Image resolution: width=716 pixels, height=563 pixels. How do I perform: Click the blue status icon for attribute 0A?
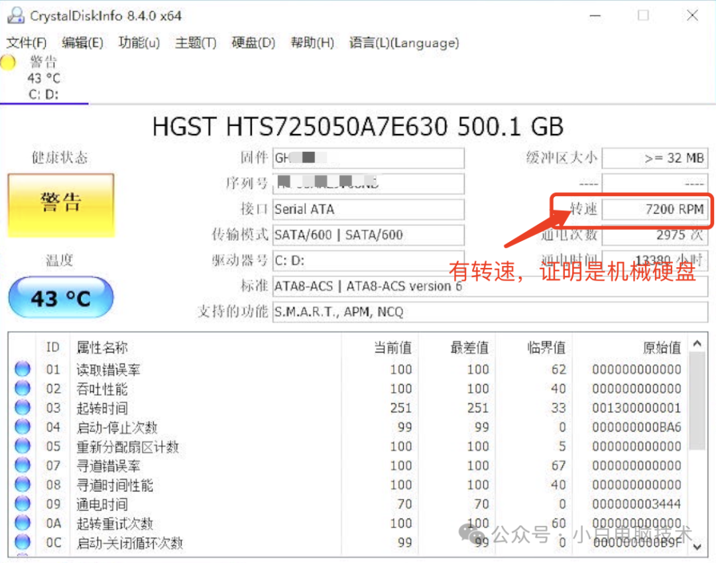pos(23,523)
